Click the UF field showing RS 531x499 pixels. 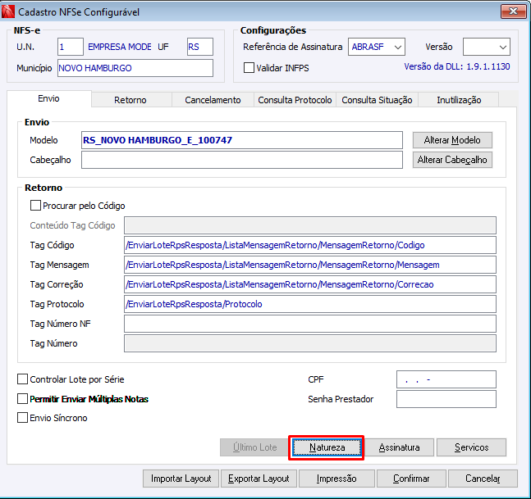[x=200, y=47]
